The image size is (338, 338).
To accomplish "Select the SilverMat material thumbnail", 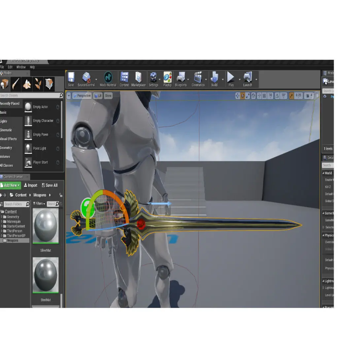I will click(x=46, y=226).
